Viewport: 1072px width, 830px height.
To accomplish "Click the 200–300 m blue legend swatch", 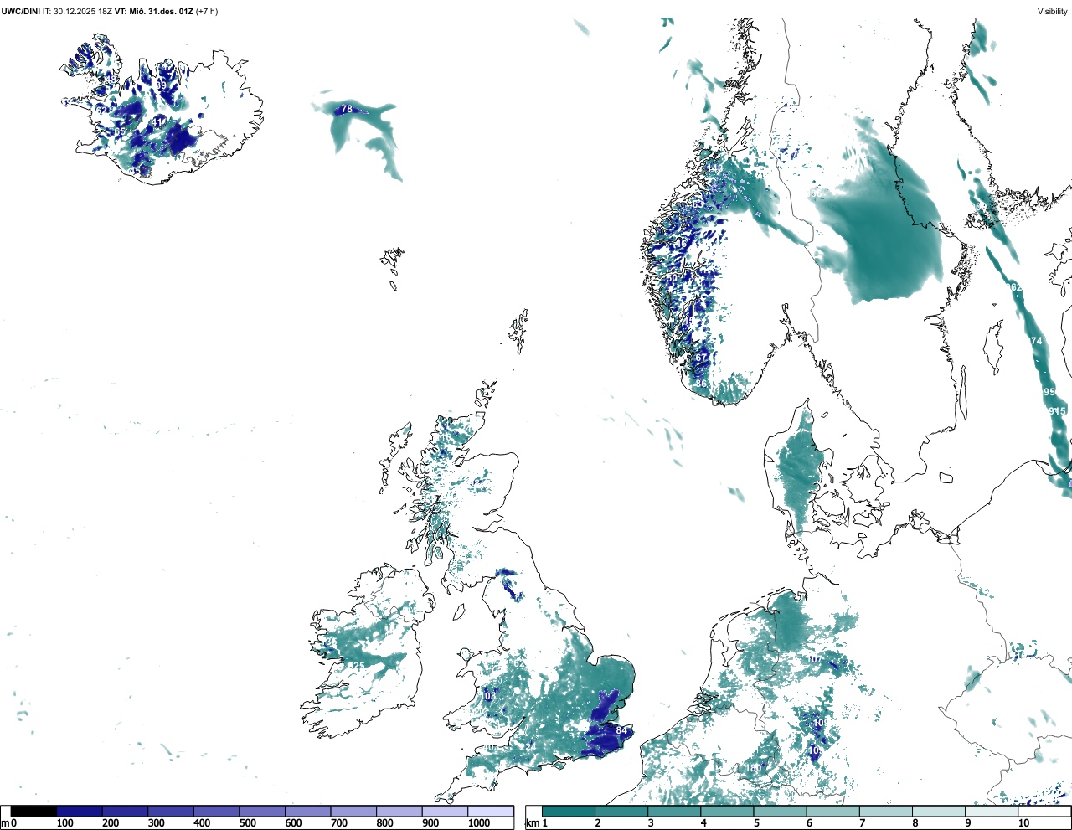I will click(x=126, y=812).
